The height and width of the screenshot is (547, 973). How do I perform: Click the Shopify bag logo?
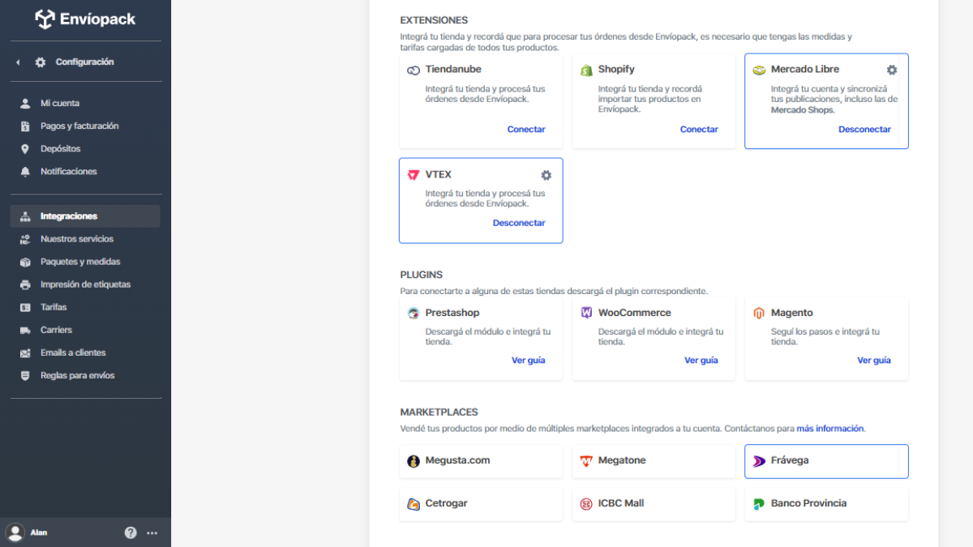point(586,71)
